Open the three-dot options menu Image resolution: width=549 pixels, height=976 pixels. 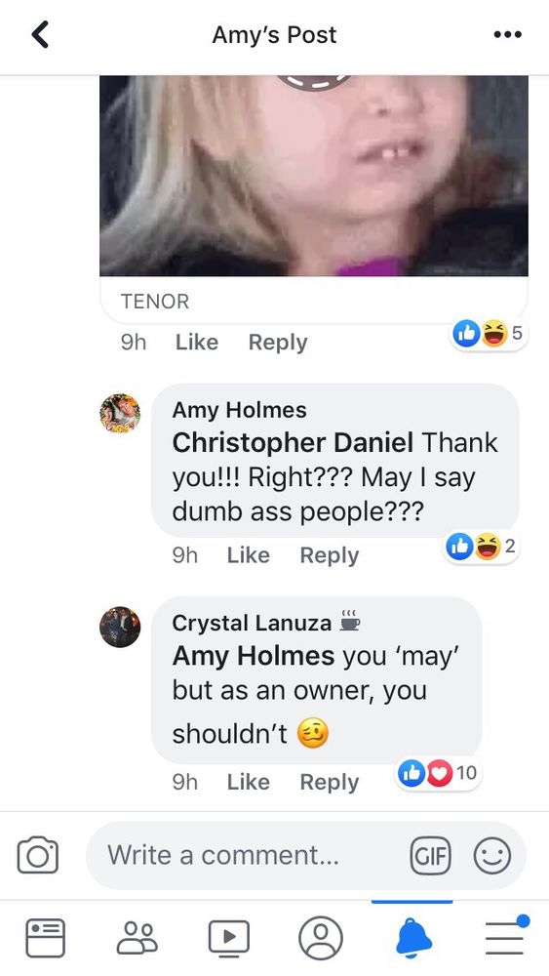pyautogui.click(x=507, y=35)
